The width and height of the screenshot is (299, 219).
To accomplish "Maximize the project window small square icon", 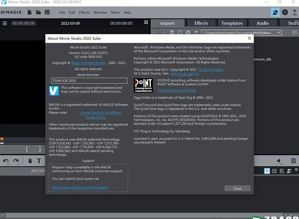I will click(x=297, y=169).
